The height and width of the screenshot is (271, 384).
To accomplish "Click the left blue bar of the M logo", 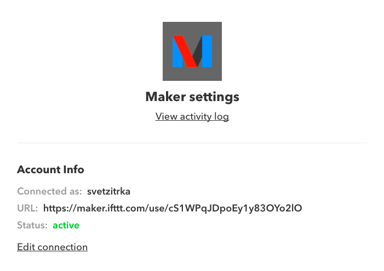I will 177,55.
